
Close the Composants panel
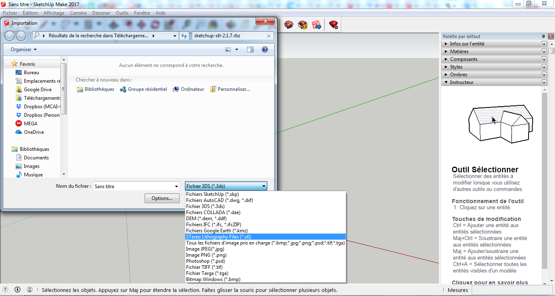click(544, 59)
